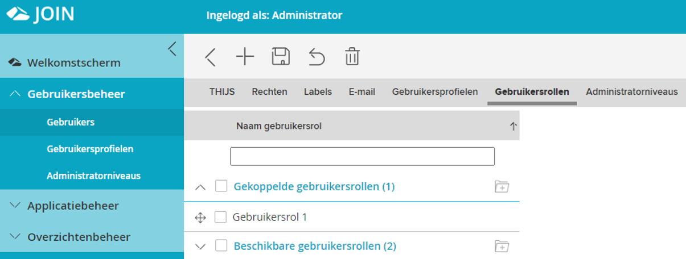Check the Gekoppelde gebruikersrollen group checkbox
The height and width of the screenshot is (259, 686).
coord(221,186)
